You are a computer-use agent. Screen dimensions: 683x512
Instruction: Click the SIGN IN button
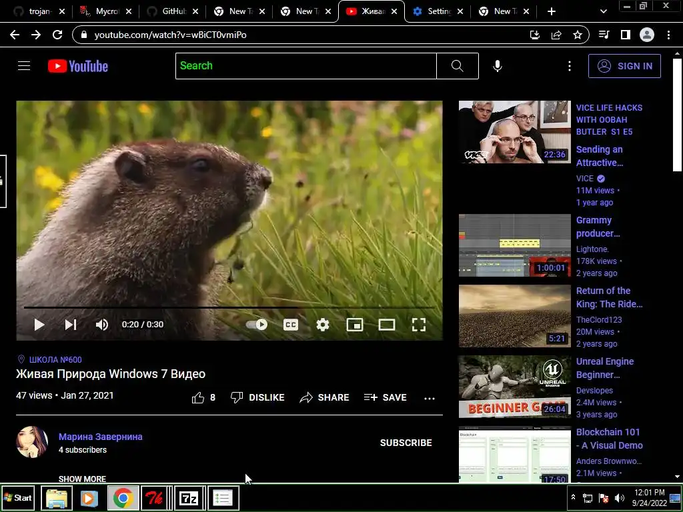pos(624,66)
